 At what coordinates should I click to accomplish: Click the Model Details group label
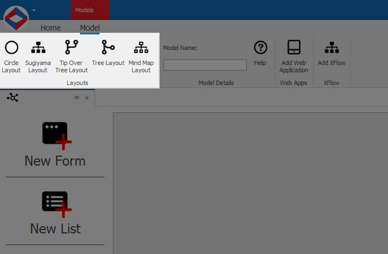click(216, 83)
